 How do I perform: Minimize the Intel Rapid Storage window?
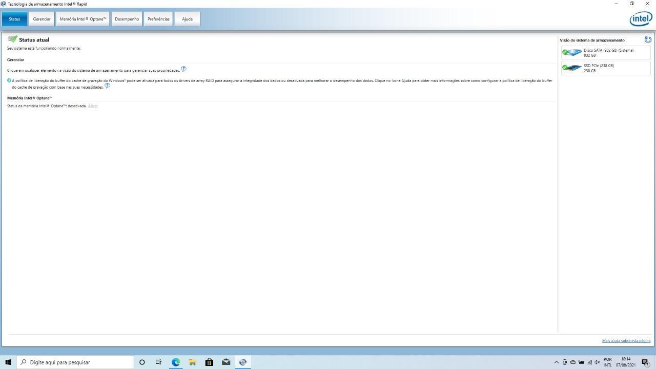tap(616, 4)
